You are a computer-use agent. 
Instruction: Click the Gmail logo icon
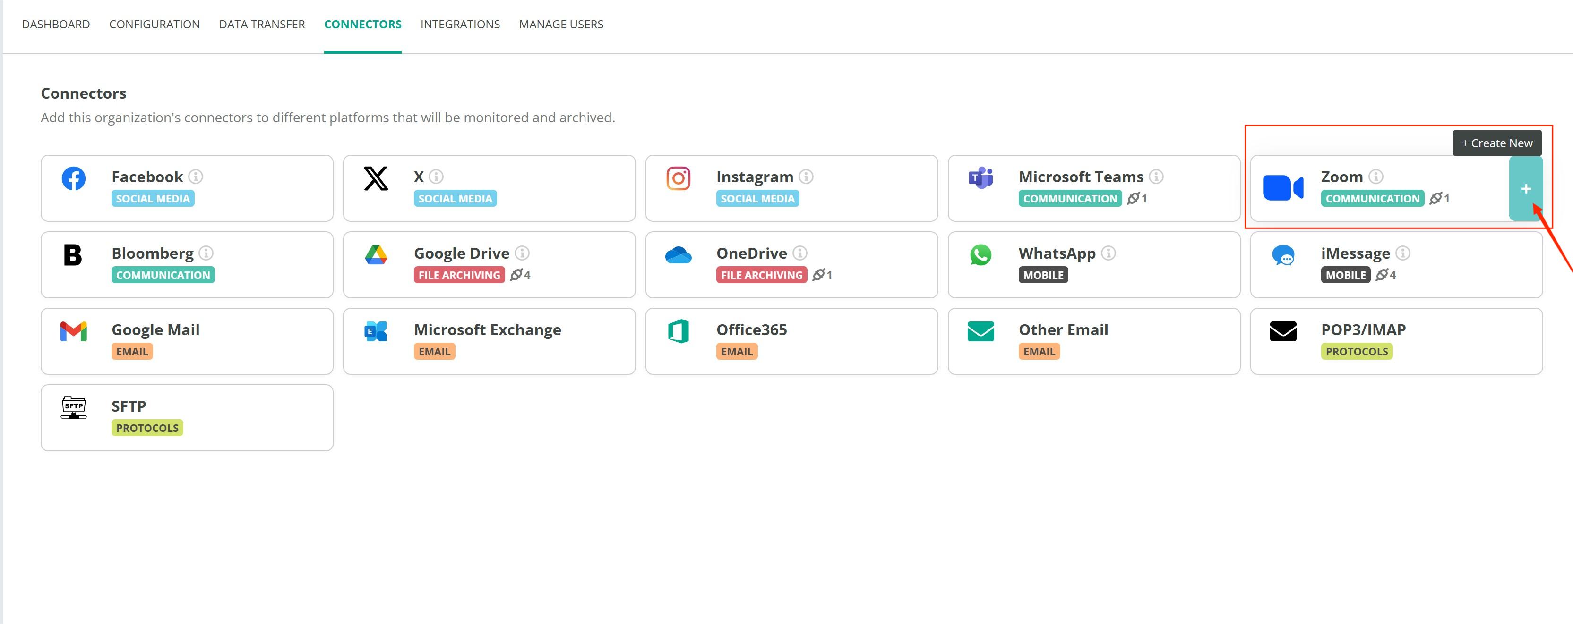[73, 331]
